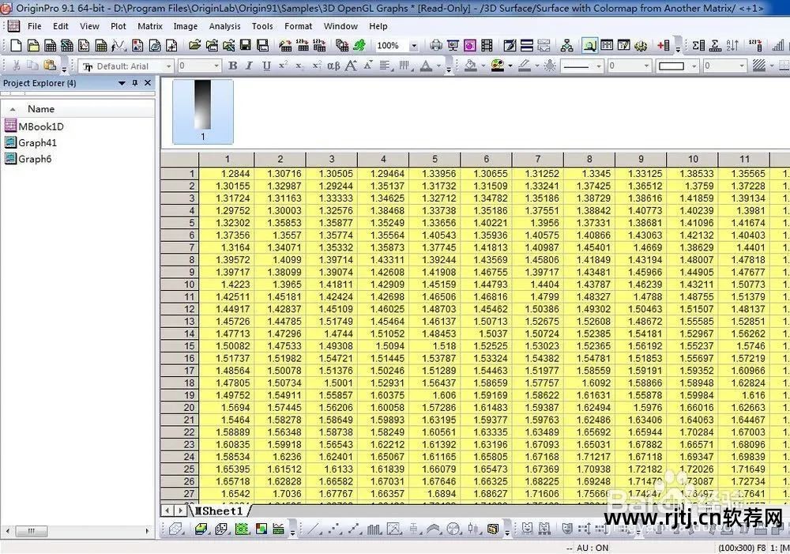This screenshot has height=554, width=790.
Task: Click the sheet tab scroll-right arrow
Action: pyautogui.click(x=179, y=511)
